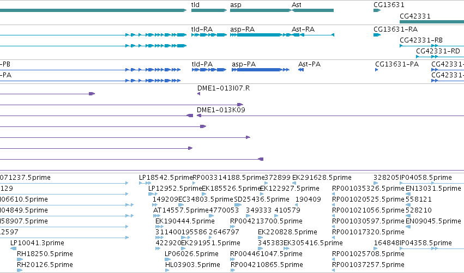This screenshot has height=273, width=464.
Task: Select the 349333 EST label
Action: [x=258, y=210]
